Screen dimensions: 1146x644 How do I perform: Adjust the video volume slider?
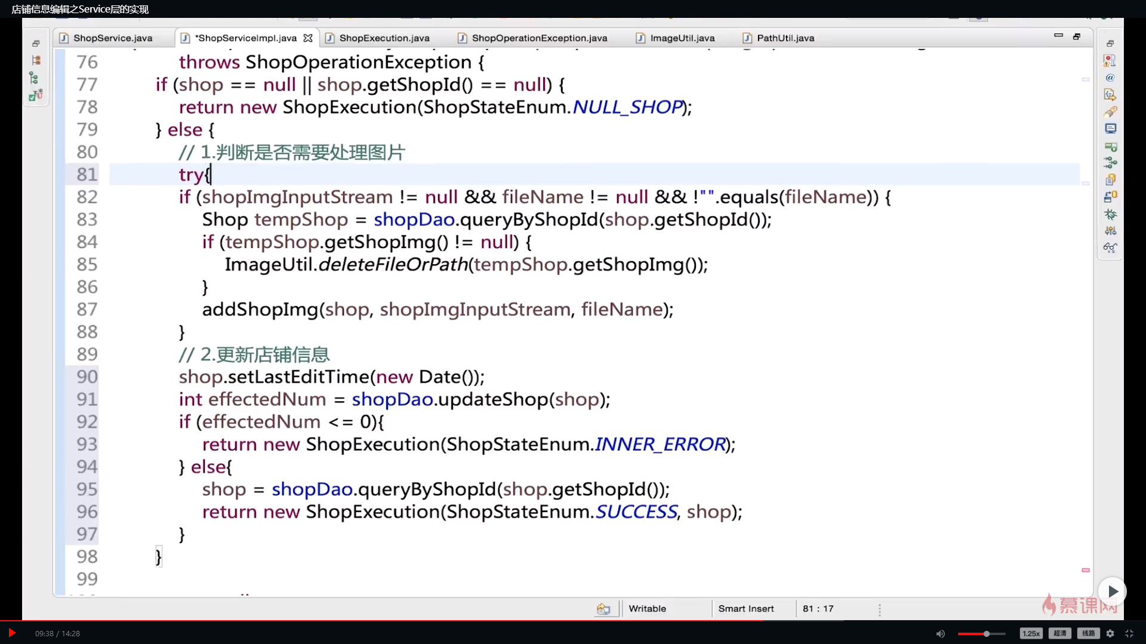click(x=986, y=634)
